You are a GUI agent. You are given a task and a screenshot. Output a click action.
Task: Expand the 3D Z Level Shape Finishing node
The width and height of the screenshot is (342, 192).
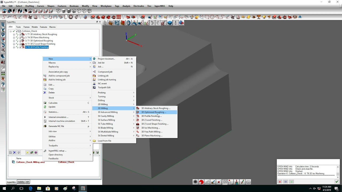pos(14,44)
